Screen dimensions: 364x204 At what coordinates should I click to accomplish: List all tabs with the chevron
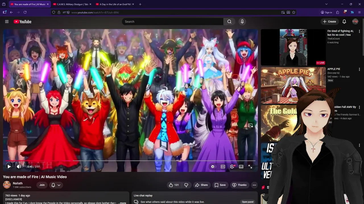click(326, 4)
